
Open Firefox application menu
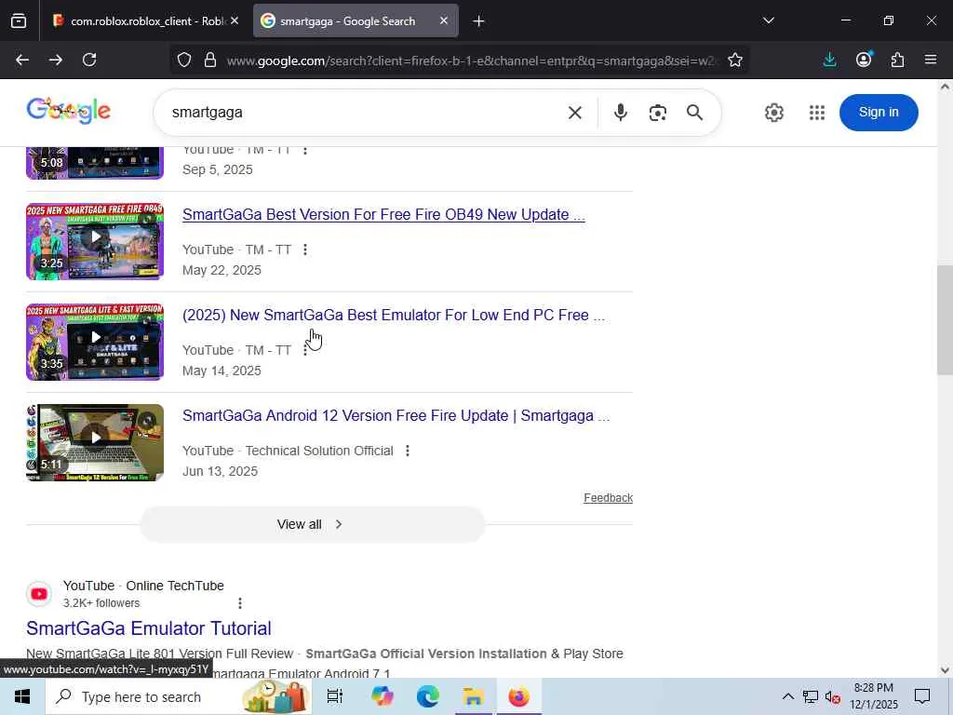point(931,60)
